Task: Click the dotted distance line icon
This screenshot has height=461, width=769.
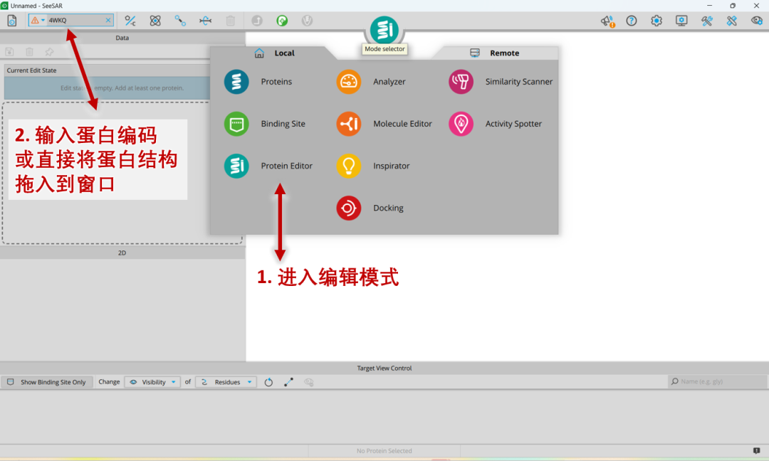Action: 288,382
